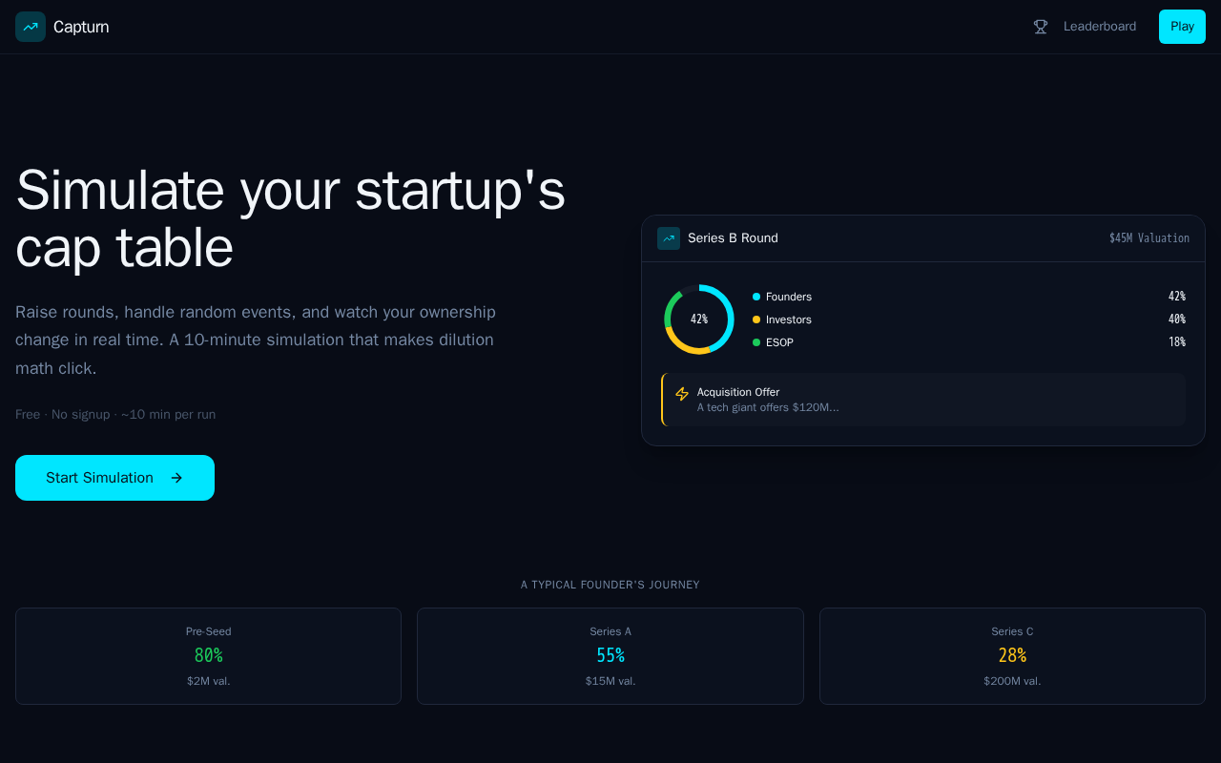Start the simulation
This screenshot has width=1221, height=763.
click(114, 478)
